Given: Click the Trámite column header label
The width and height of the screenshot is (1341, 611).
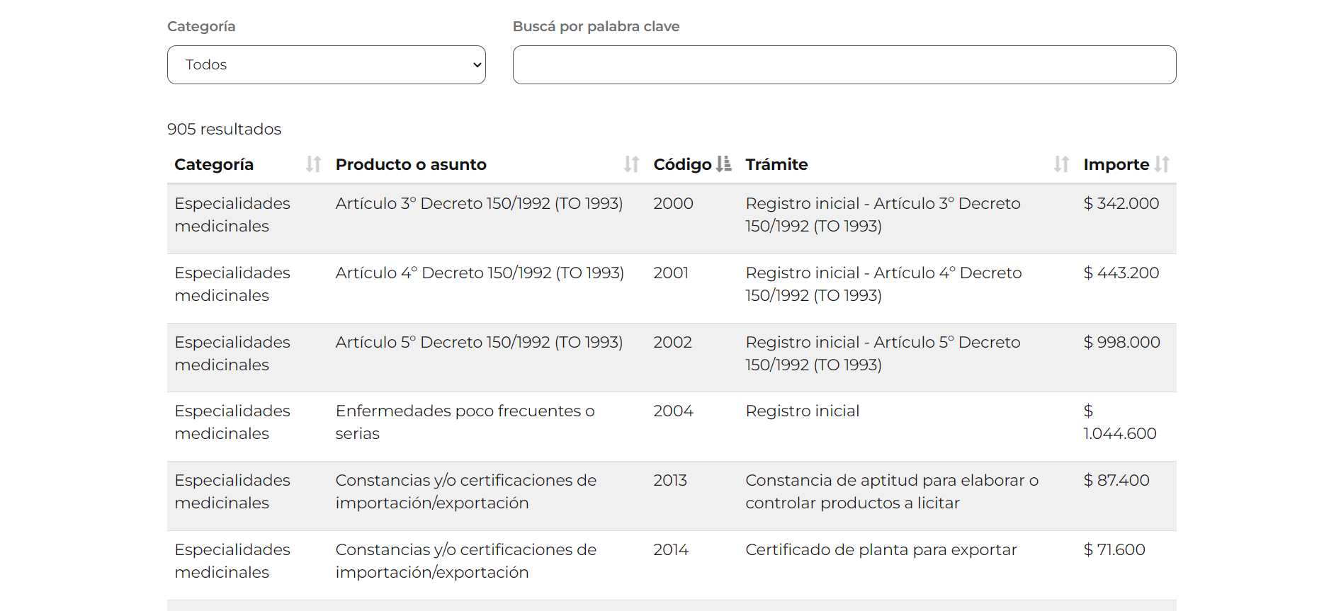Looking at the screenshot, I should tap(776, 164).
